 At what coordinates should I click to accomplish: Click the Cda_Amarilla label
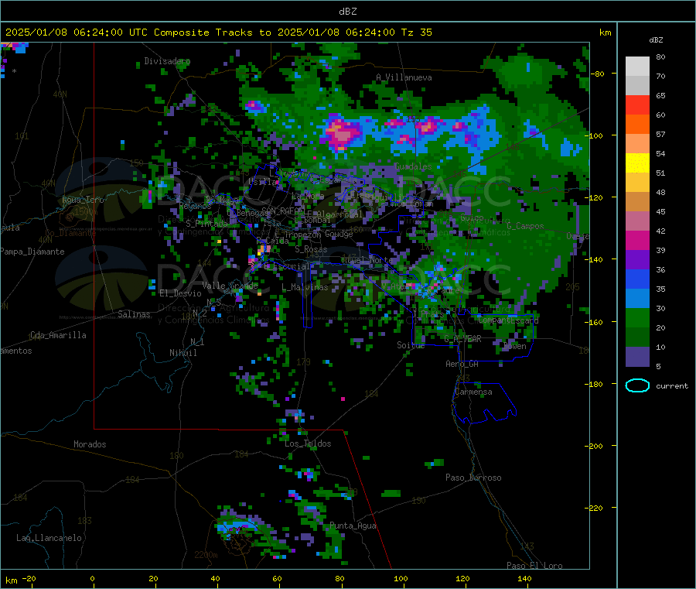(58, 335)
